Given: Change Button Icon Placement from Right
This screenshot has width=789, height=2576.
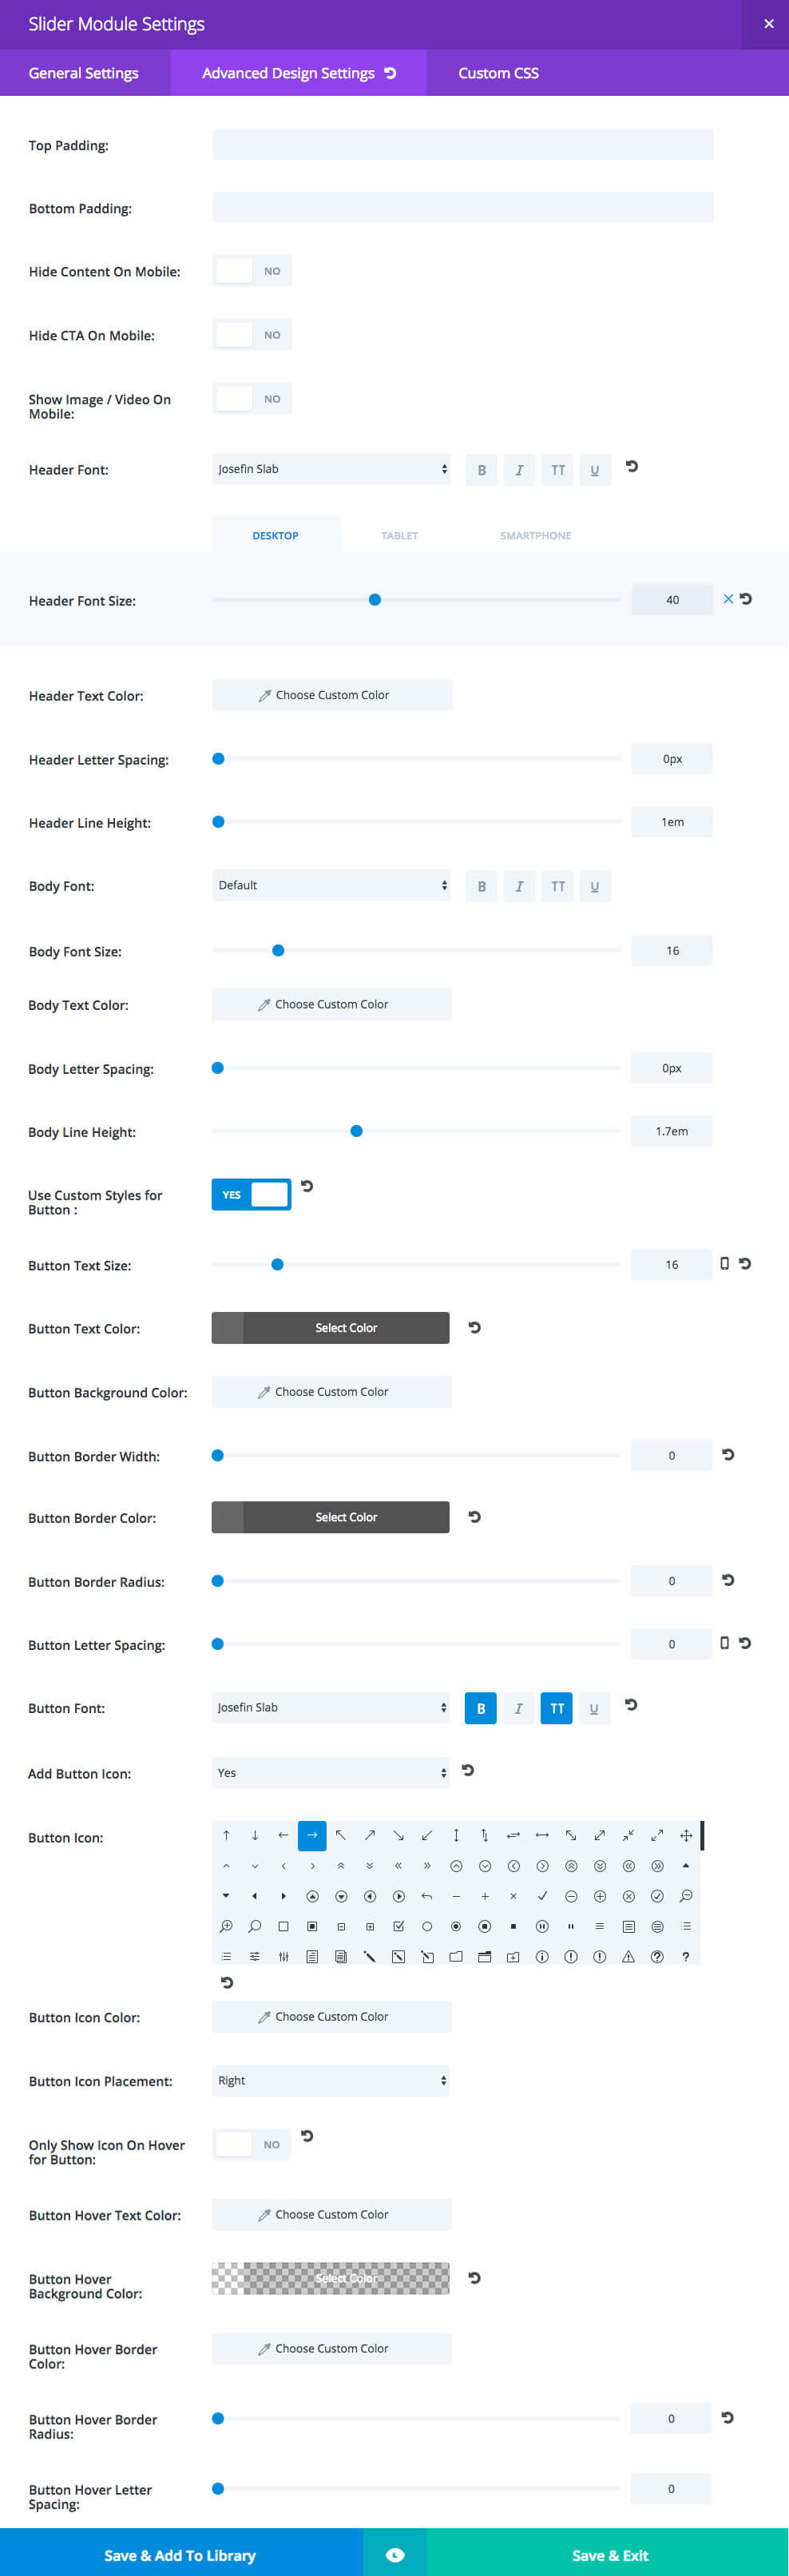Looking at the screenshot, I should [331, 2080].
